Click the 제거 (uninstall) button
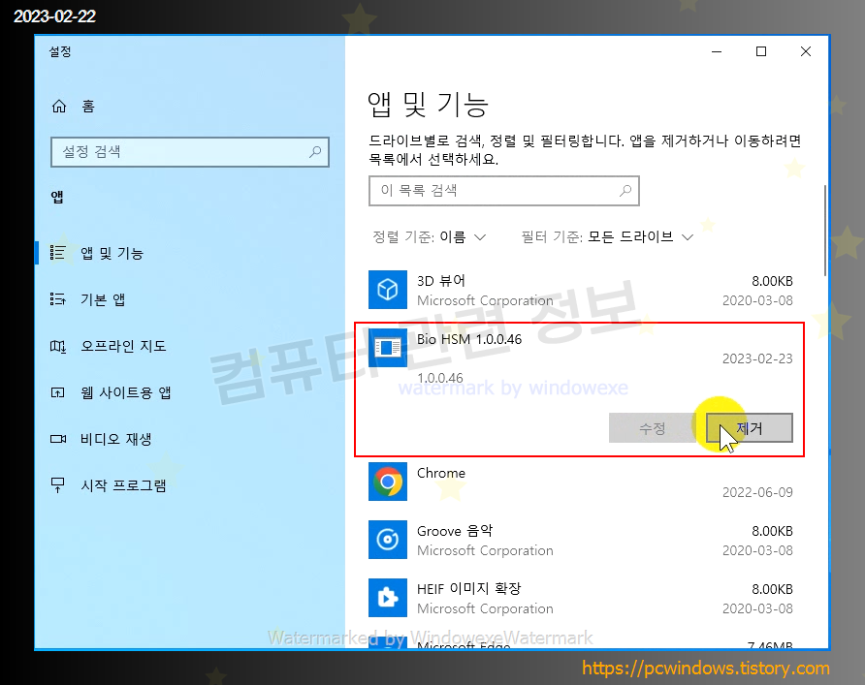This screenshot has width=865, height=685. (750, 427)
